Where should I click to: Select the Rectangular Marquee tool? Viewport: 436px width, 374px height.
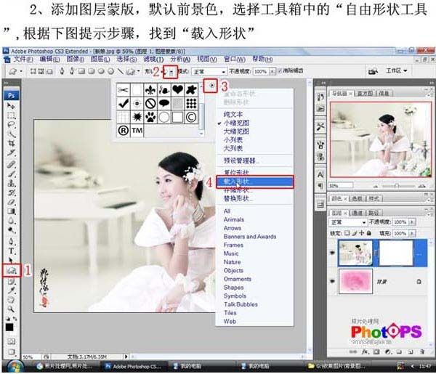[x=11, y=115]
